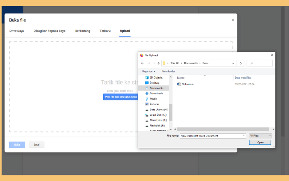Click the horizontal scrollbar in file list
The height and width of the screenshot is (181, 289).
tap(223, 129)
